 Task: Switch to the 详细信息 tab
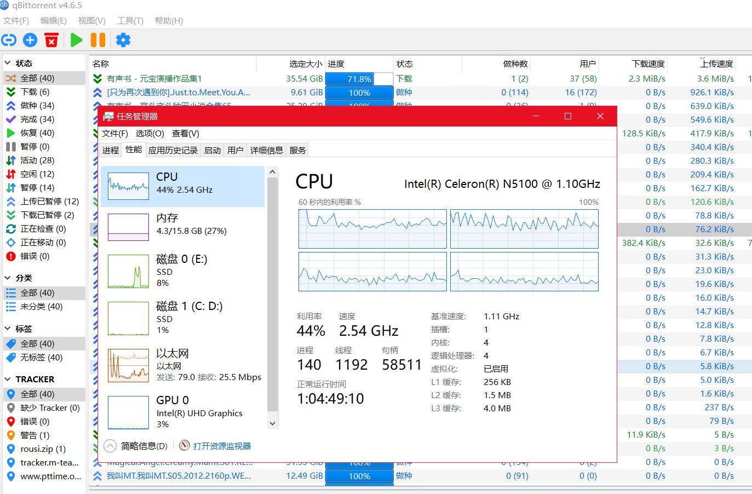pyautogui.click(x=266, y=150)
